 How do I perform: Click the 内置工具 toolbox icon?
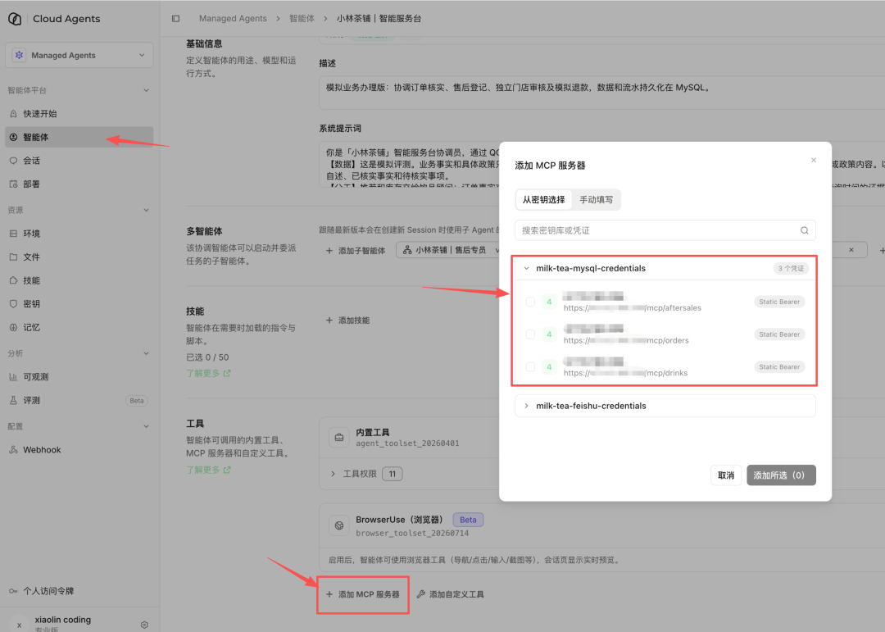339,438
